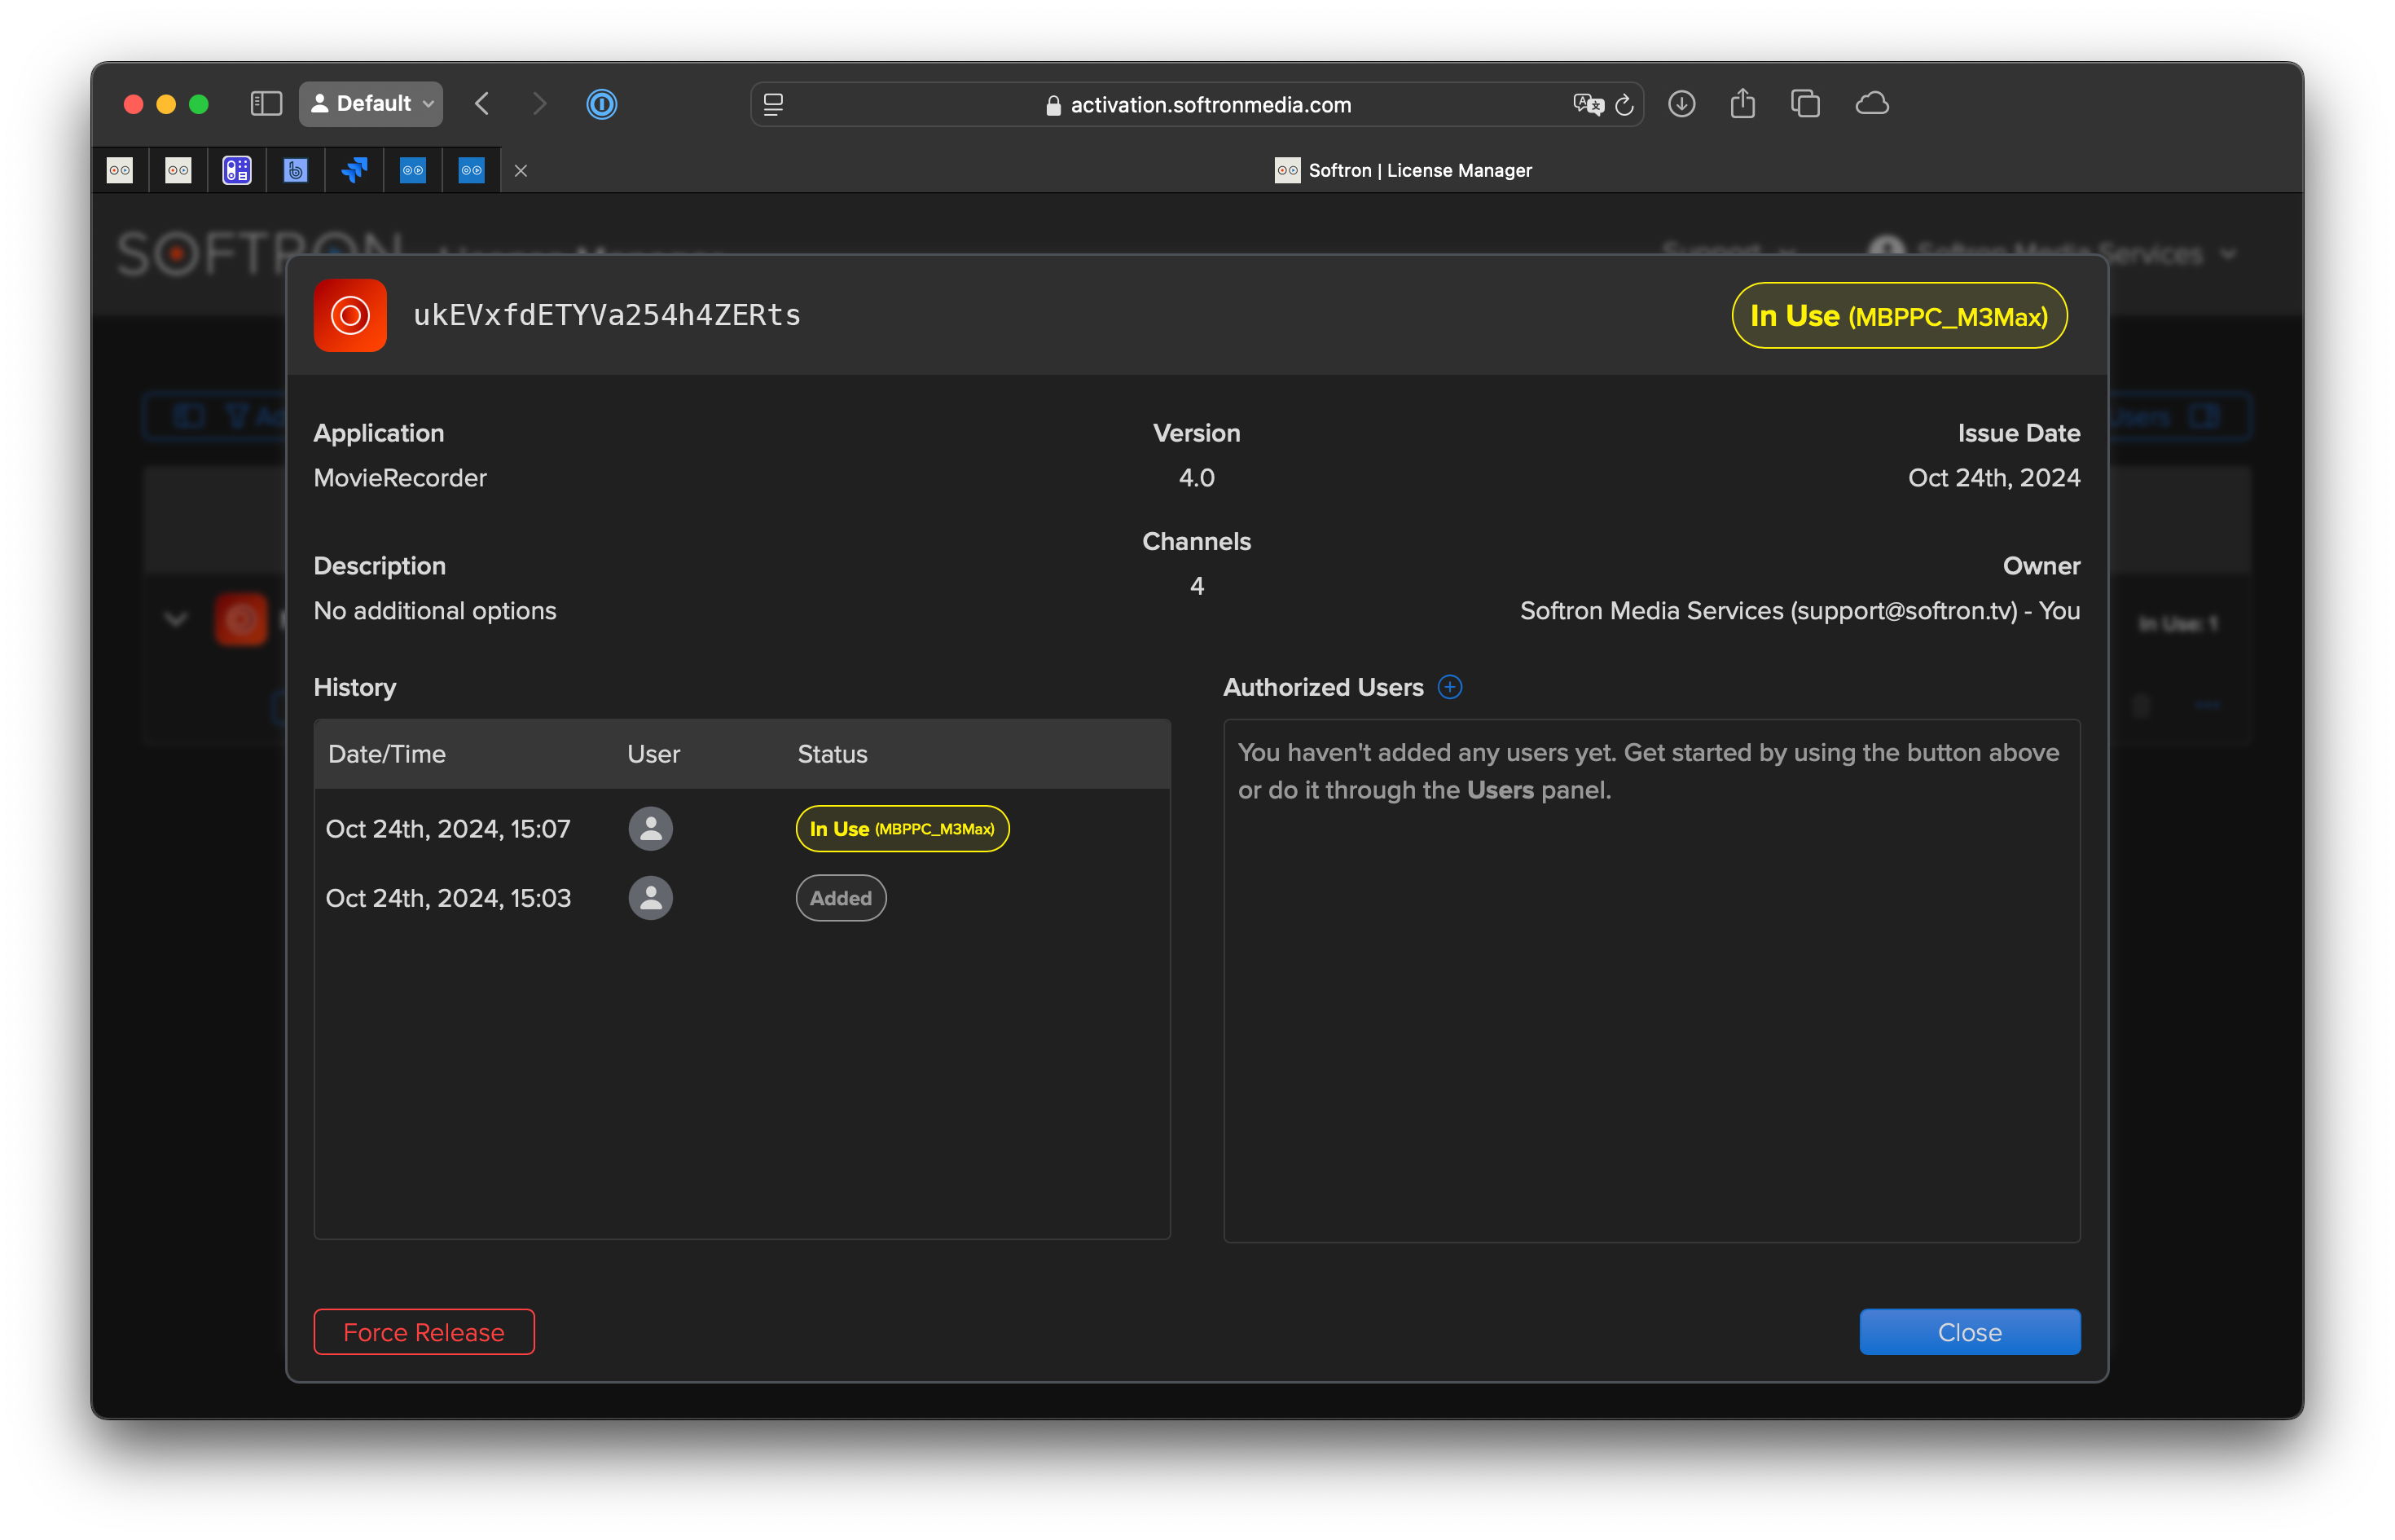Screen dimensions: 2395x1540
Task: Click the Status column header in History
Action: coord(833,753)
